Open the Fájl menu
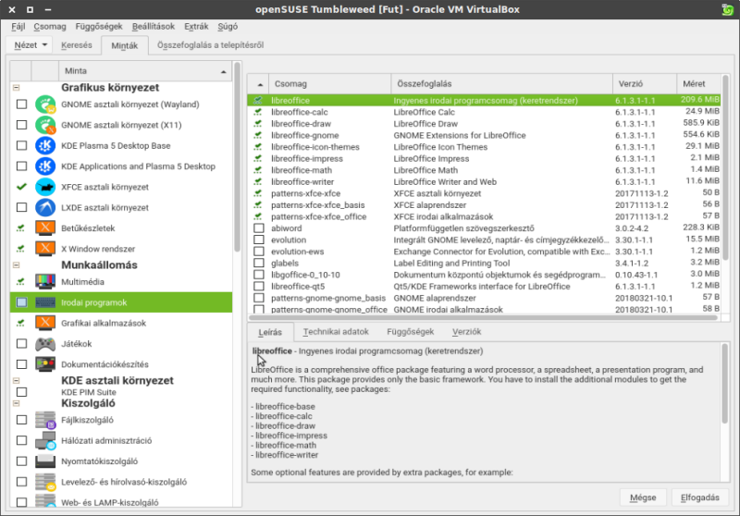Viewport: 740px width, 516px height. coord(18,27)
